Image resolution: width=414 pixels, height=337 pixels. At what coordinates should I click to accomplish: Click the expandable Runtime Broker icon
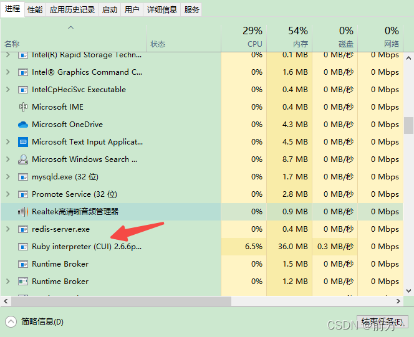click(x=23, y=282)
